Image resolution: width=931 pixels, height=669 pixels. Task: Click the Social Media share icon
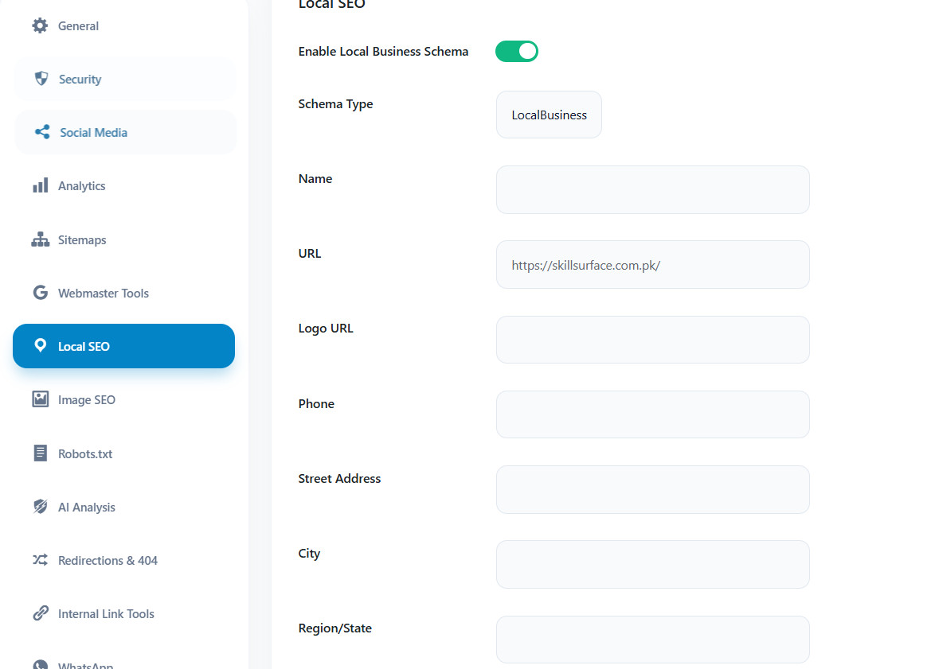point(39,131)
